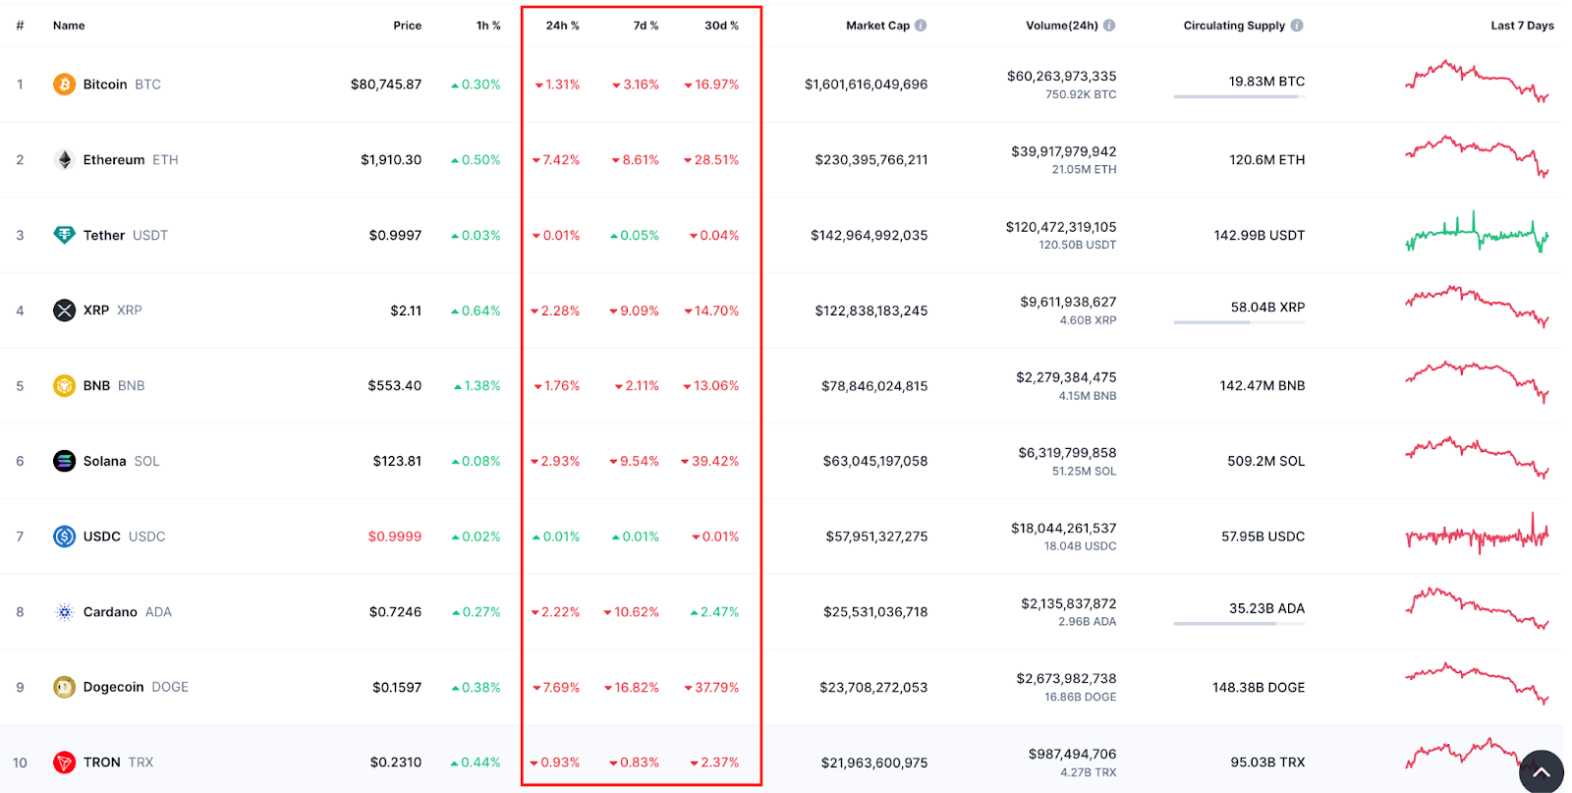
Task: Open the USDC coin name link
Action: pyautogui.click(x=102, y=537)
